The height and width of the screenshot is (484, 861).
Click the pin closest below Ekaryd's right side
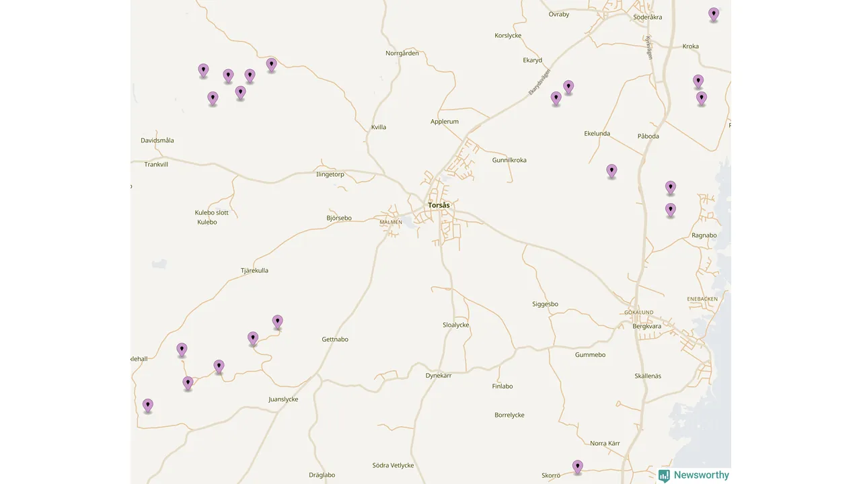coord(568,87)
